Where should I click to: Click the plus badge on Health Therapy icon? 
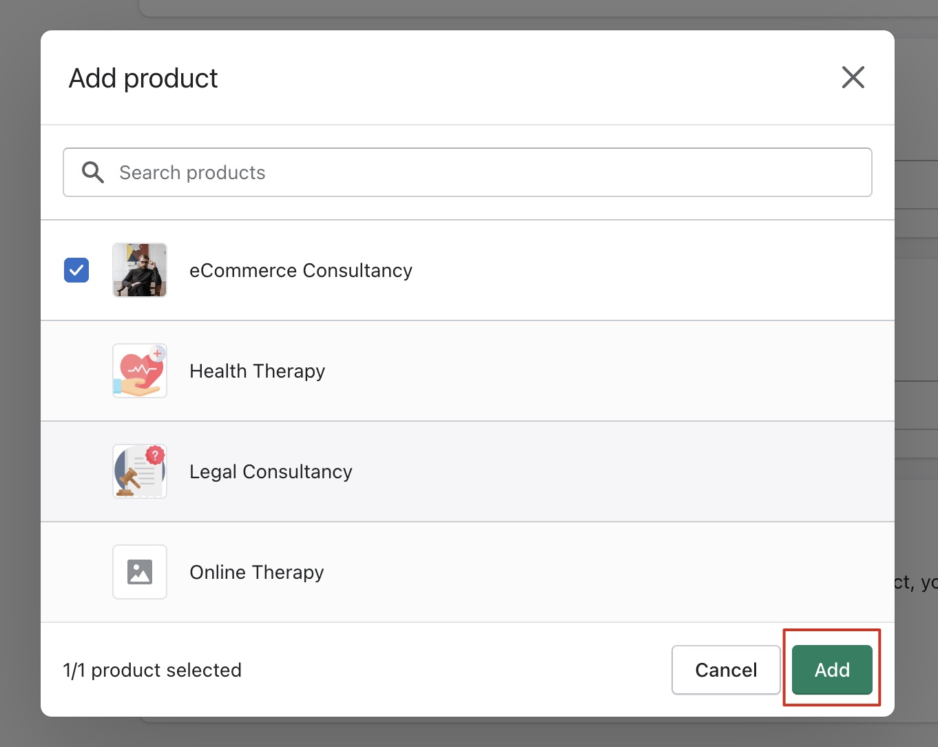click(158, 354)
